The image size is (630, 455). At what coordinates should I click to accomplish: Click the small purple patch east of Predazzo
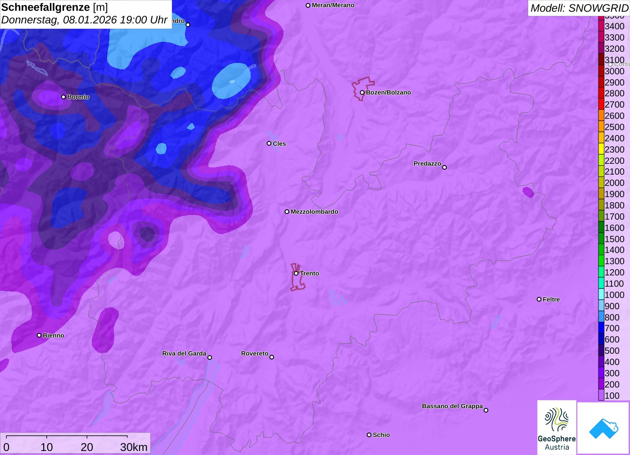[528, 192]
